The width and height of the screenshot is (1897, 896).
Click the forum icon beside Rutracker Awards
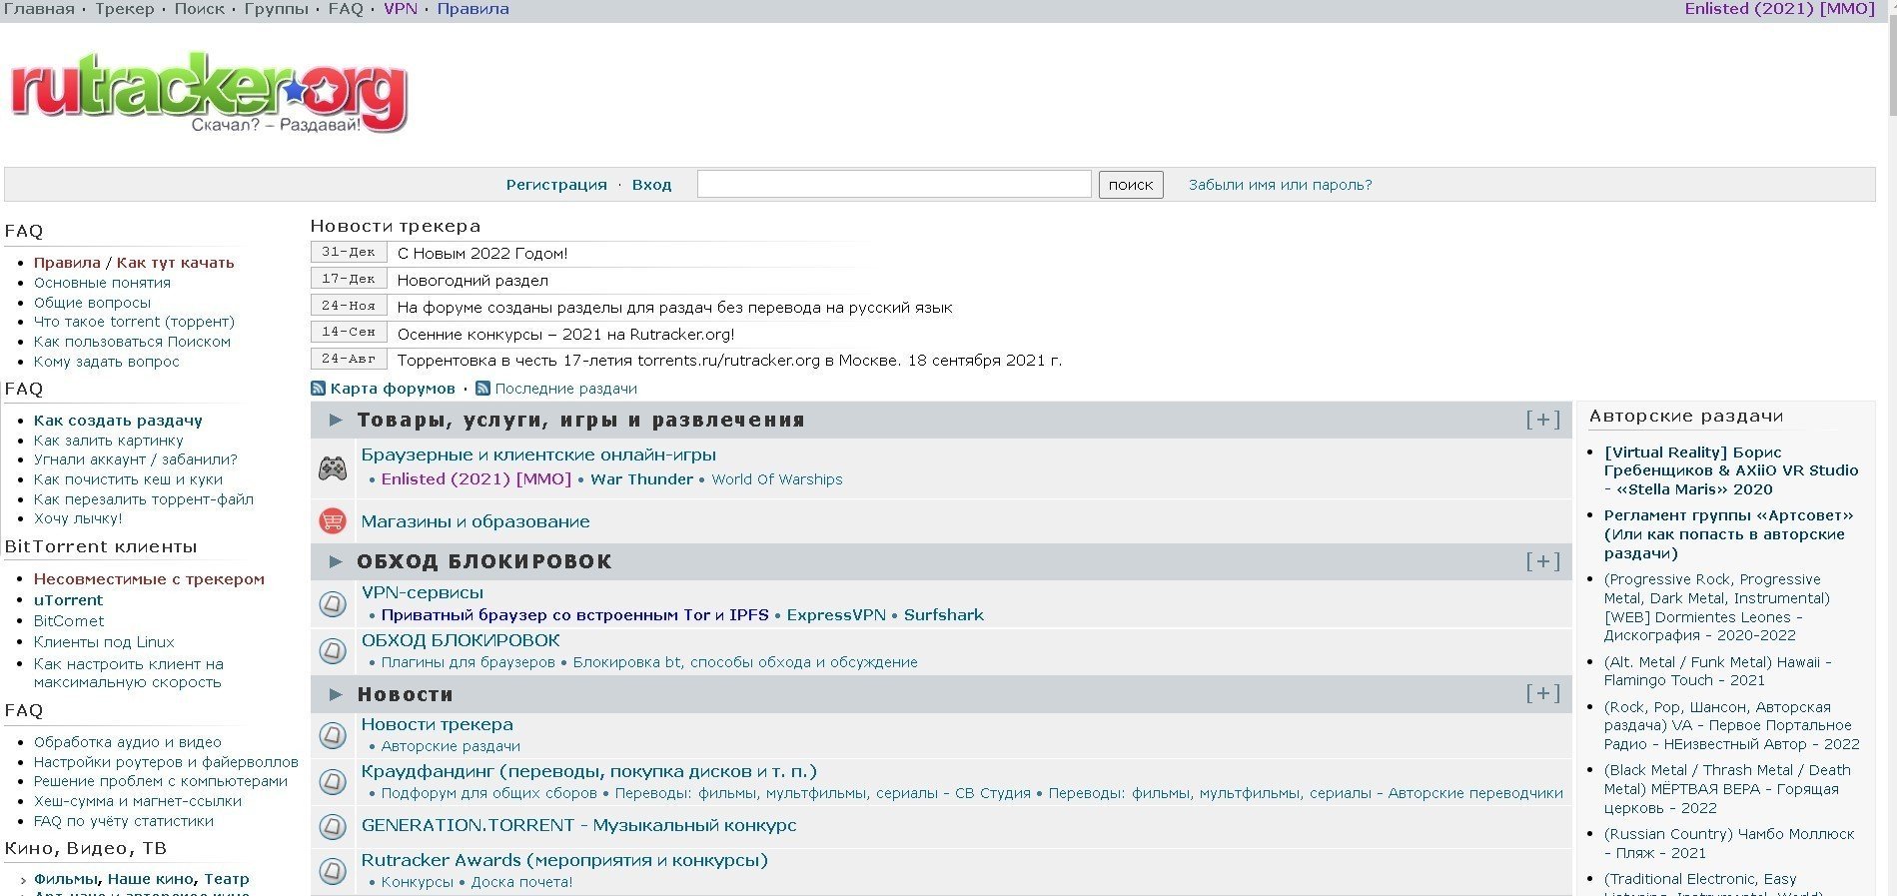(333, 870)
